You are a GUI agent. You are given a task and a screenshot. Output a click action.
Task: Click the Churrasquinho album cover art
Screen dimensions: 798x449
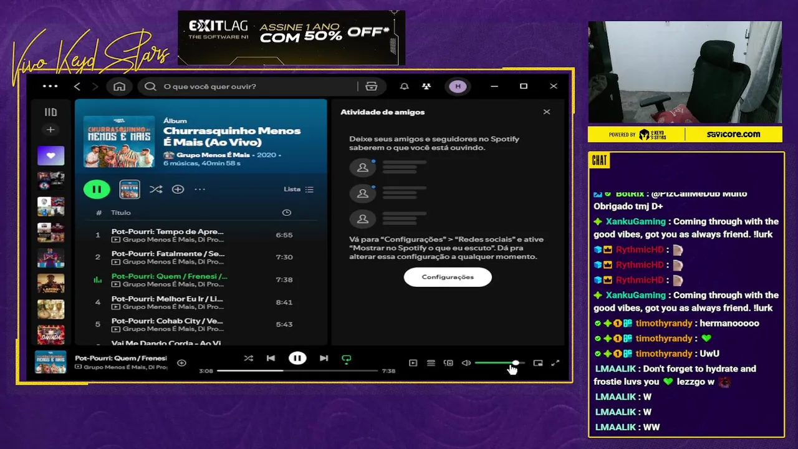119,141
